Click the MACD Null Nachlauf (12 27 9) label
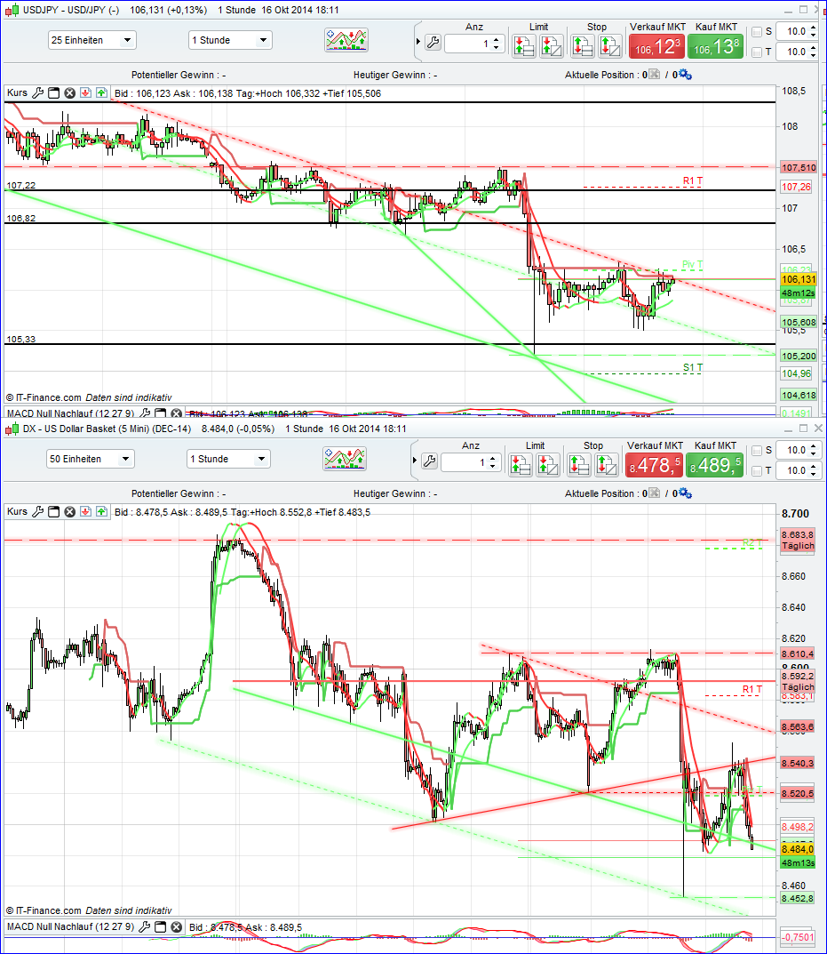The width and height of the screenshot is (827, 954). click(x=71, y=413)
